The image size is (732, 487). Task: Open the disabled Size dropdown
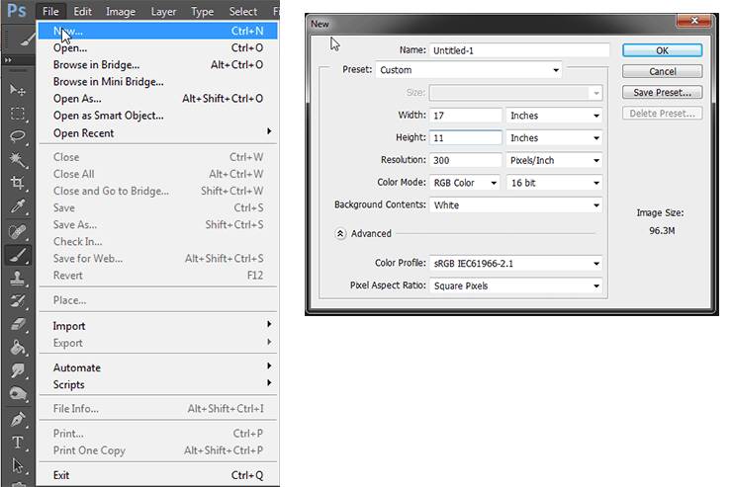pos(515,93)
